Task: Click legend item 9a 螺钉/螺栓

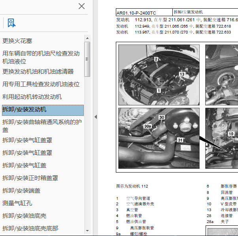Action: [132, 234]
